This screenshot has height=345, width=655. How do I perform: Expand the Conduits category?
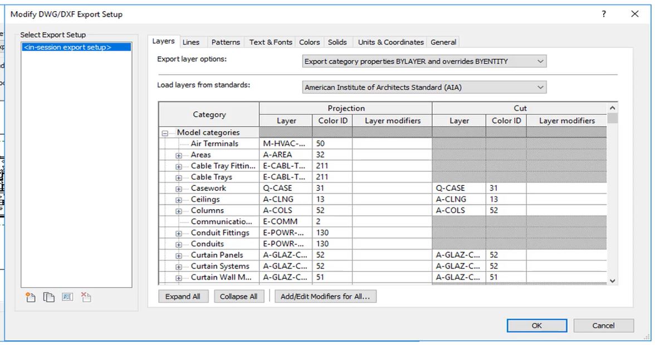point(179,244)
